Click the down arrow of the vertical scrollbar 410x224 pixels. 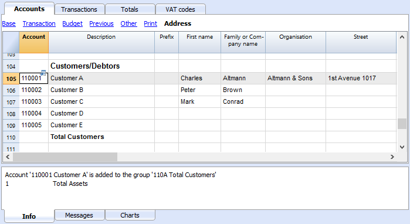click(x=402, y=147)
